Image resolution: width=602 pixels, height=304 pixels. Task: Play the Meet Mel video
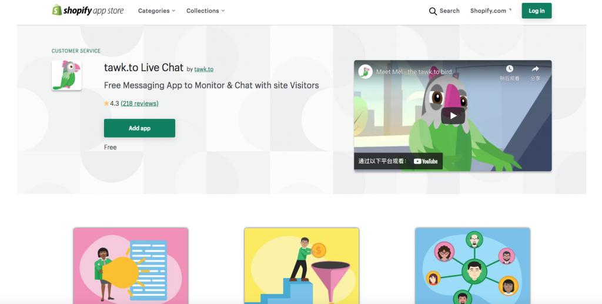[453, 115]
